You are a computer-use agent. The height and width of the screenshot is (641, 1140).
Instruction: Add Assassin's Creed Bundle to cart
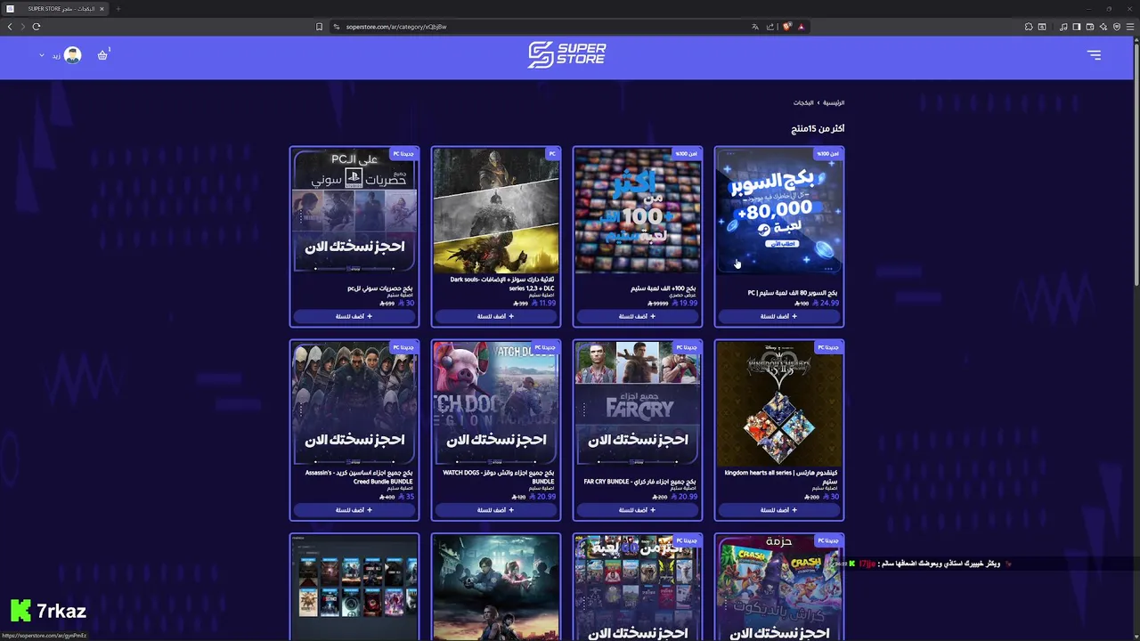(x=354, y=510)
